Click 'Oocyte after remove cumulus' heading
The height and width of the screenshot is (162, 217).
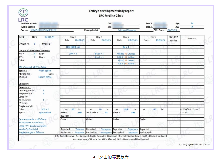pos(34,50)
